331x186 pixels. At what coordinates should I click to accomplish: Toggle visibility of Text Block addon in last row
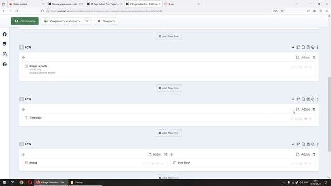pyautogui.click(x=306, y=164)
